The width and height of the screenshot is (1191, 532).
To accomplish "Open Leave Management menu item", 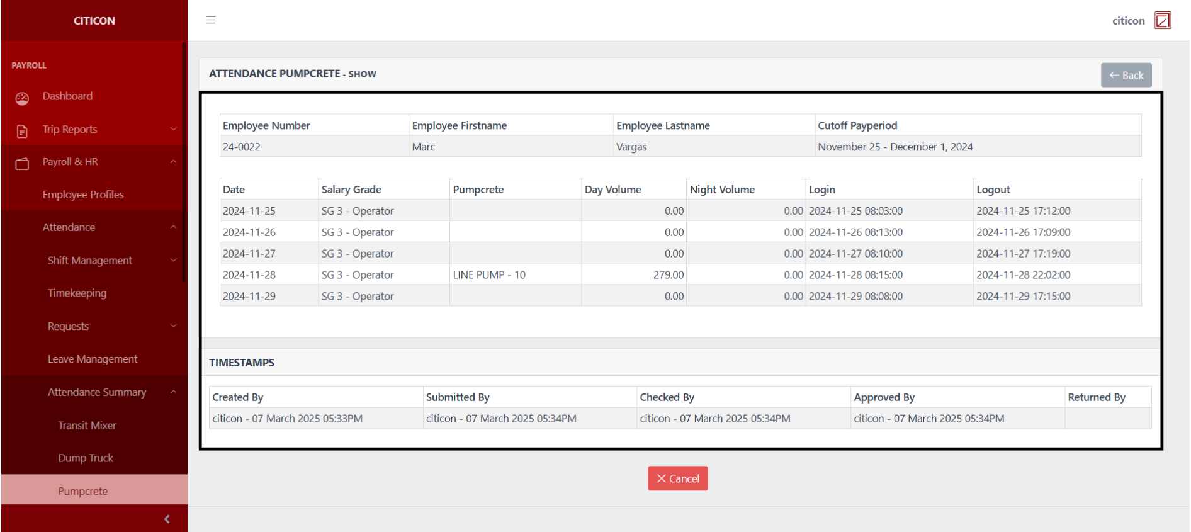I will 93,359.
